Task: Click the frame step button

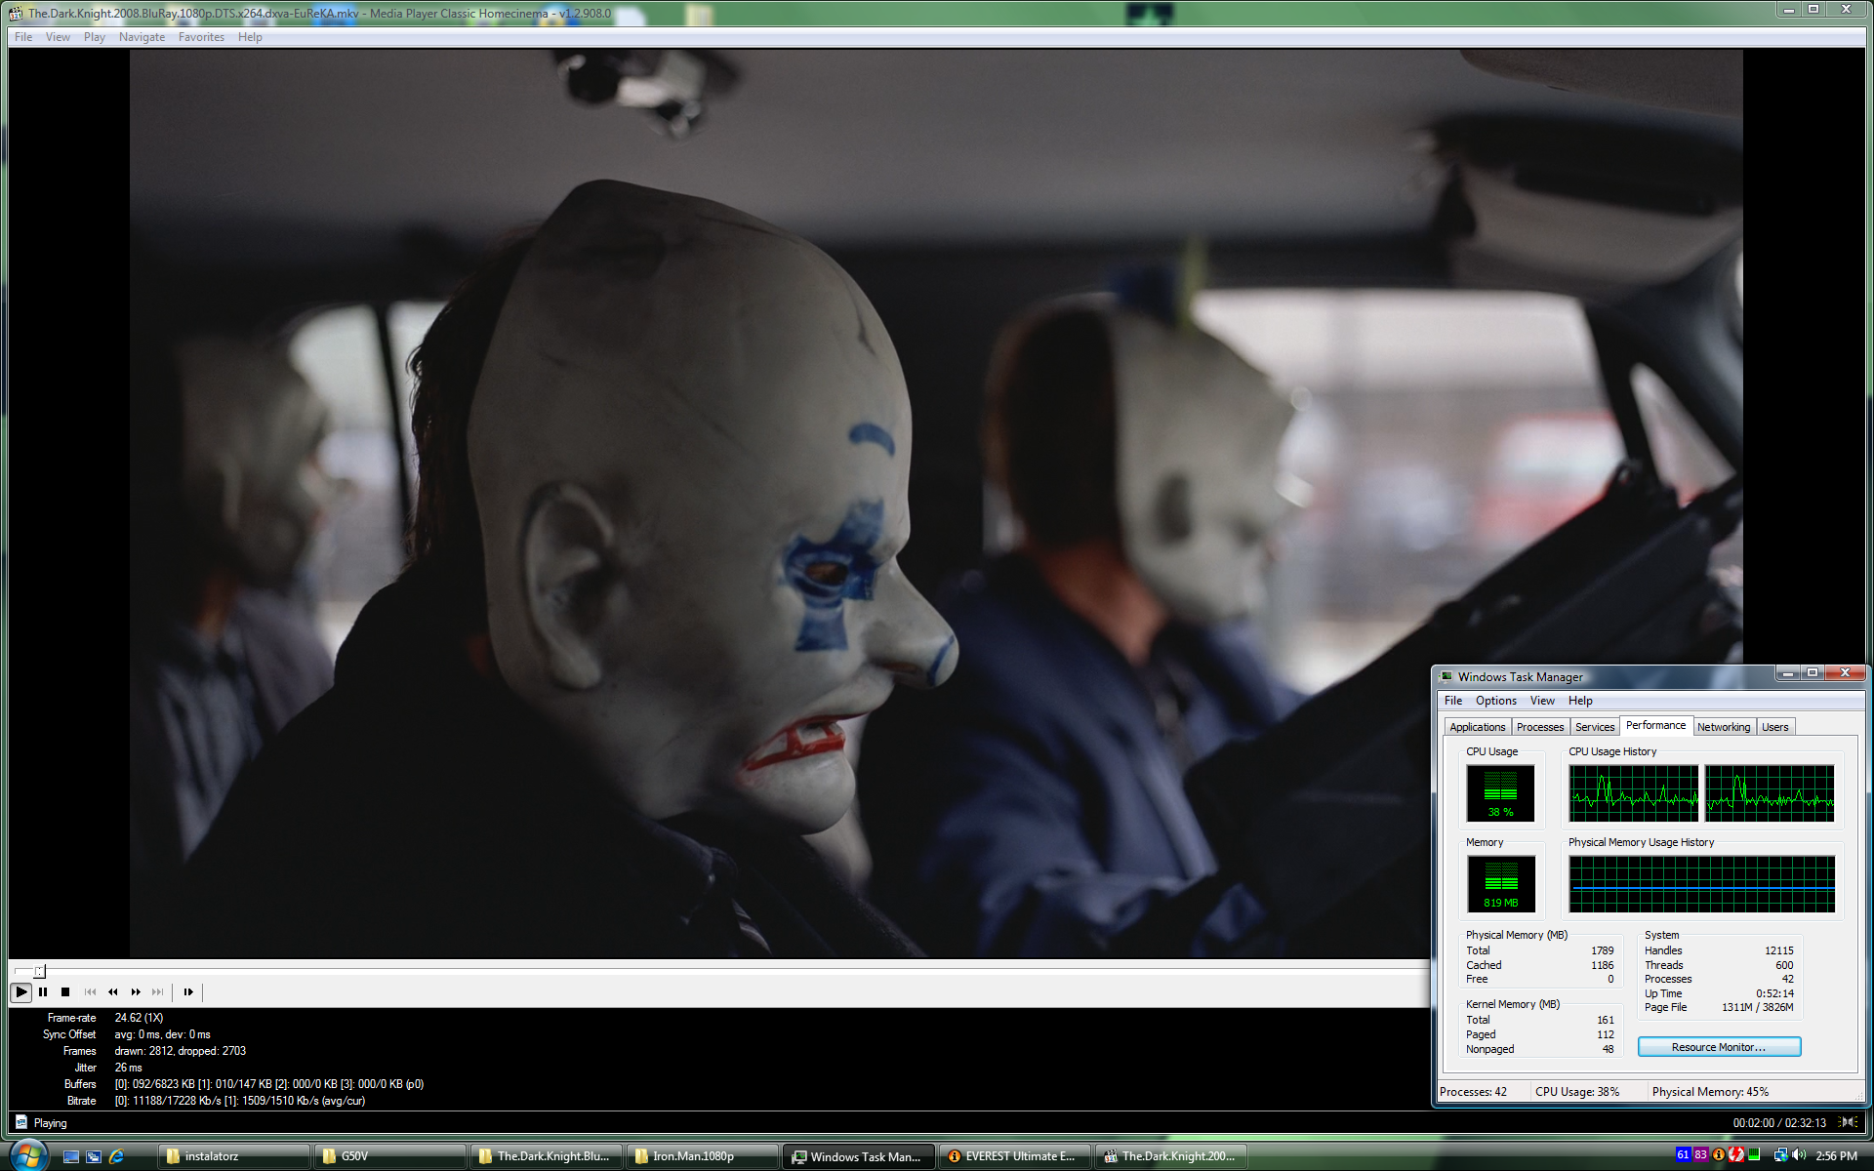Action: click(x=188, y=991)
